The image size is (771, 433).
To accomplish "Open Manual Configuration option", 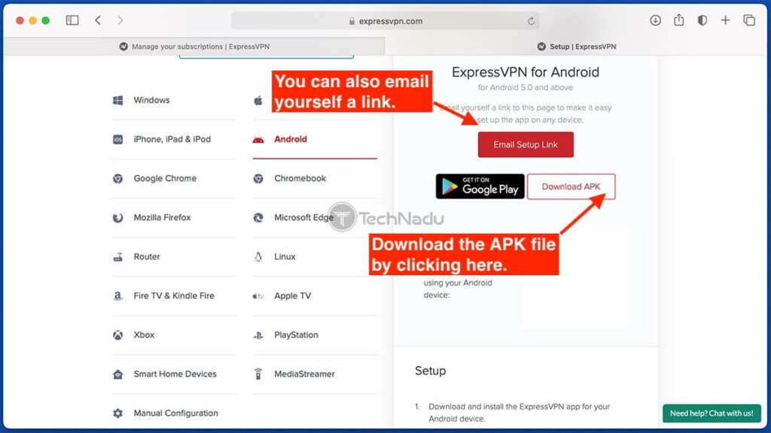I will [175, 413].
